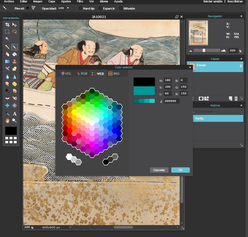Select the Smudge finger tool
The width and height of the screenshot is (248, 237).
[x=7, y=84]
